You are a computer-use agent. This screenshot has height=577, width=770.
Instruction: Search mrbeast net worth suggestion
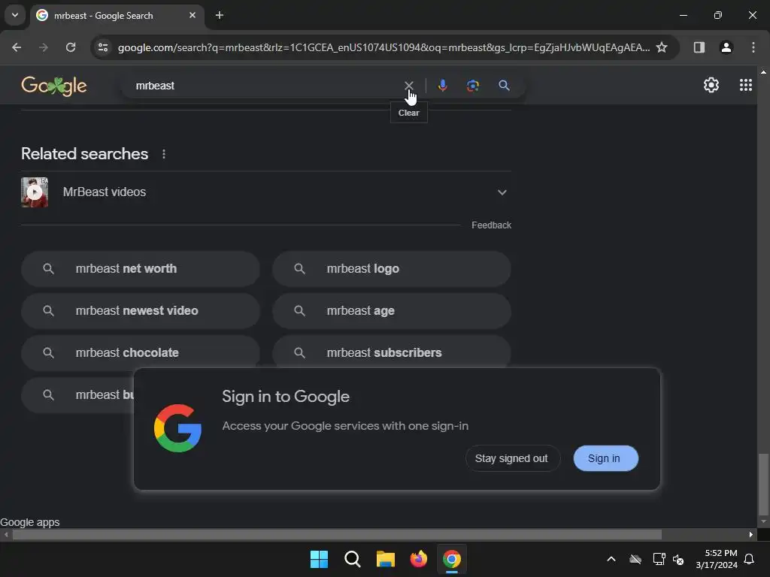141,269
